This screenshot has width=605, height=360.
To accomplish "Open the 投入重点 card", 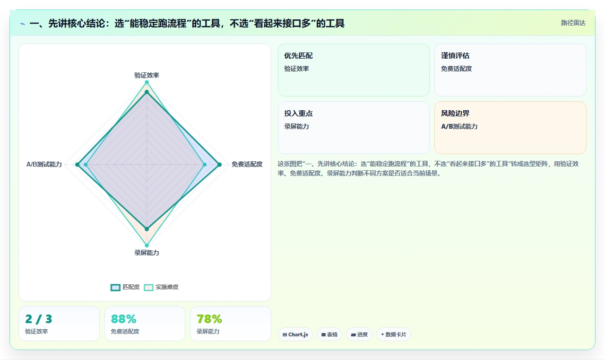I will [354, 128].
